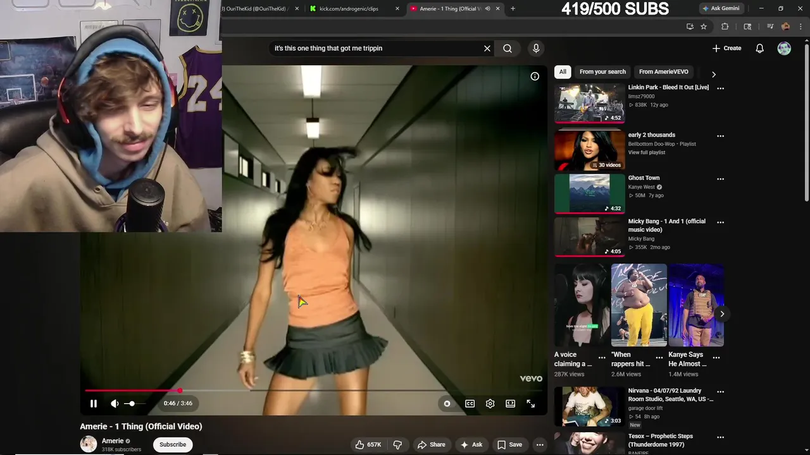The height and width of the screenshot is (455, 810).
Task: Open options for Micky Bang video
Action: [x=720, y=222]
